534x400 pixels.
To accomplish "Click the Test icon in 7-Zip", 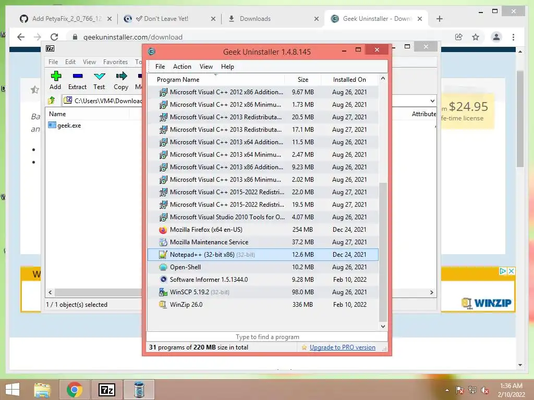I will (99, 76).
